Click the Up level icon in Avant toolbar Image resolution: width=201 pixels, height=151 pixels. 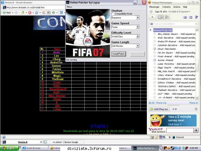[23, 12]
